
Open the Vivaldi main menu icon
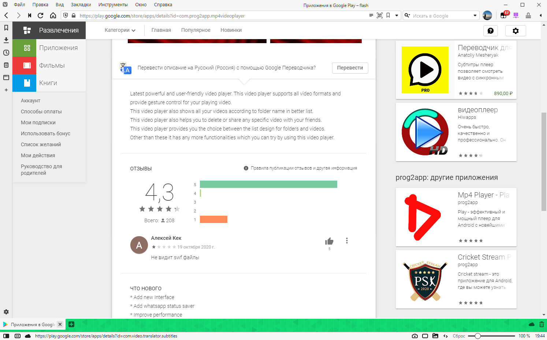coord(5,5)
